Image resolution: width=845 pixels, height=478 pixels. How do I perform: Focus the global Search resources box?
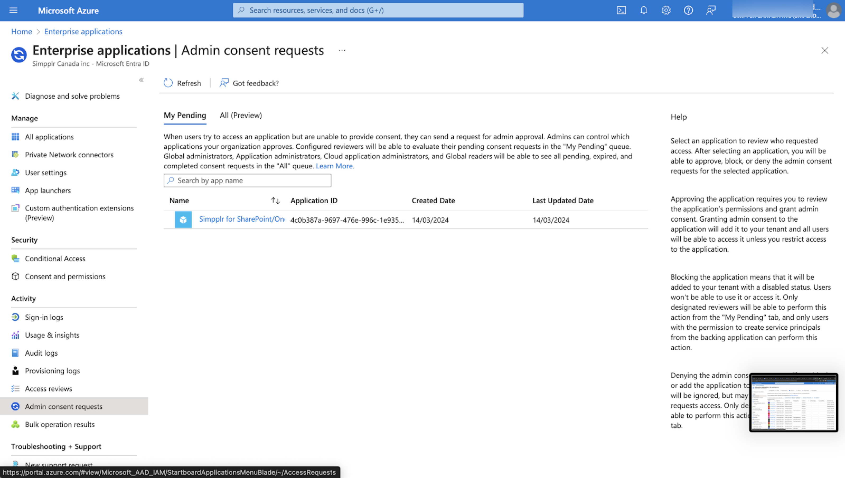click(x=378, y=10)
